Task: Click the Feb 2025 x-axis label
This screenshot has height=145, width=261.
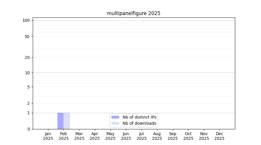Action: [64, 136]
